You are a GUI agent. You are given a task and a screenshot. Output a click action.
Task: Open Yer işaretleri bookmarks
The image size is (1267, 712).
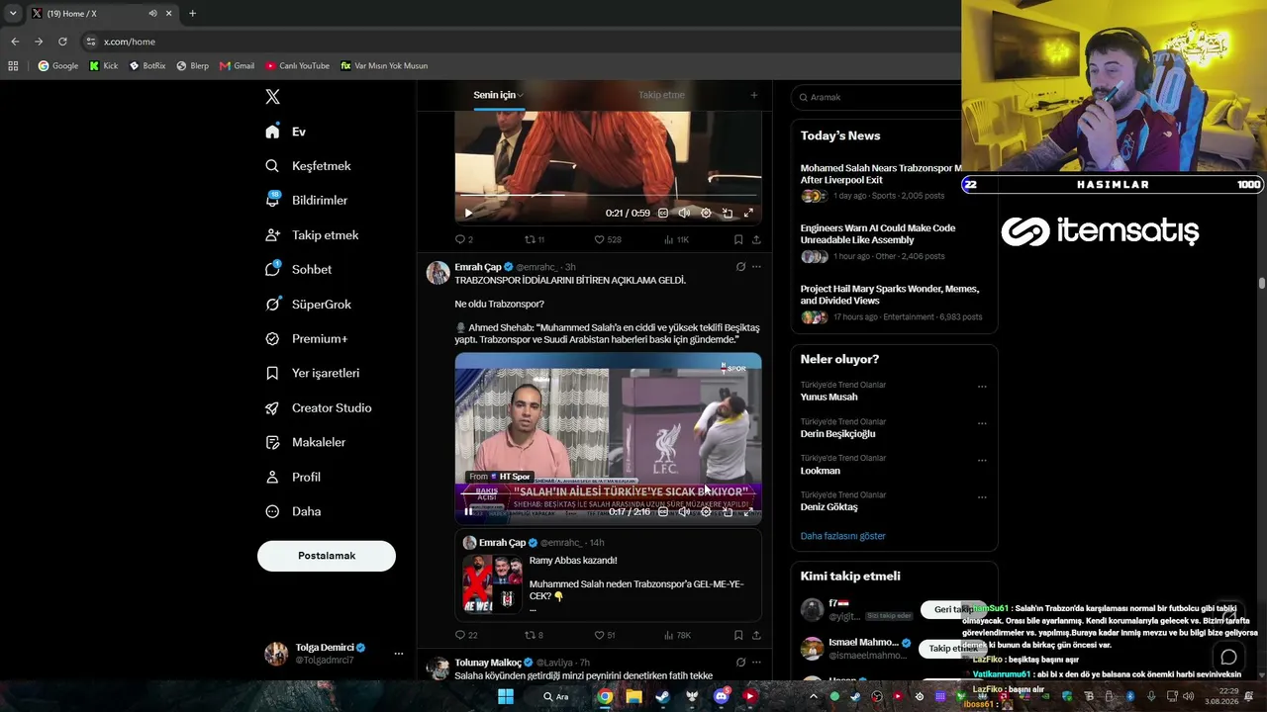pos(312,374)
